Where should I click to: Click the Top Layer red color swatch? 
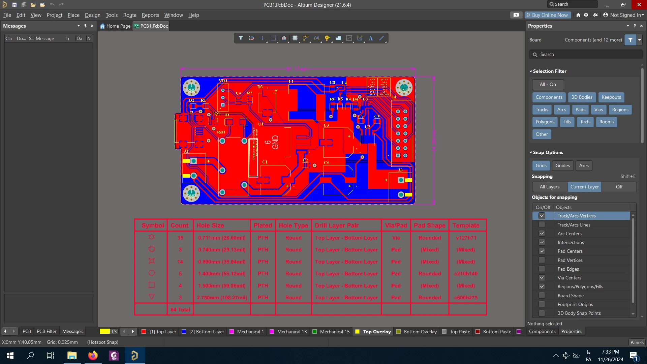(x=144, y=332)
